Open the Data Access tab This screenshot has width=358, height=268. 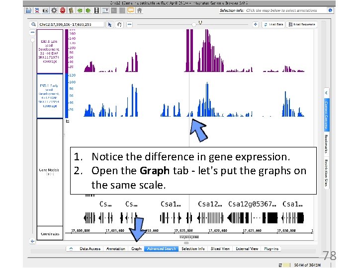click(90, 249)
